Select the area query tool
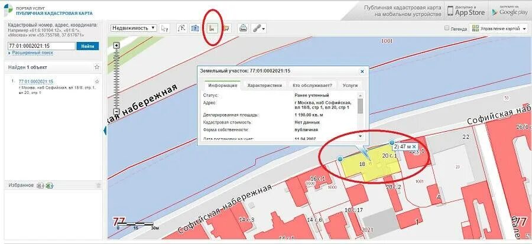Image resolution: width=532 pixels, height=244 pixels. [x=195, y=28]
